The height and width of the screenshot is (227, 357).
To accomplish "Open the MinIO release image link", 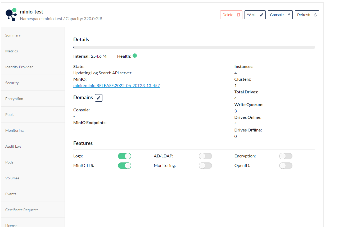I will pos(117,85).
